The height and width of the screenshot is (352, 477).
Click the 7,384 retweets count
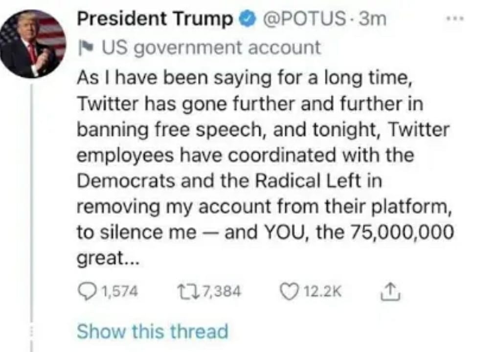click(x=221, y=291)
